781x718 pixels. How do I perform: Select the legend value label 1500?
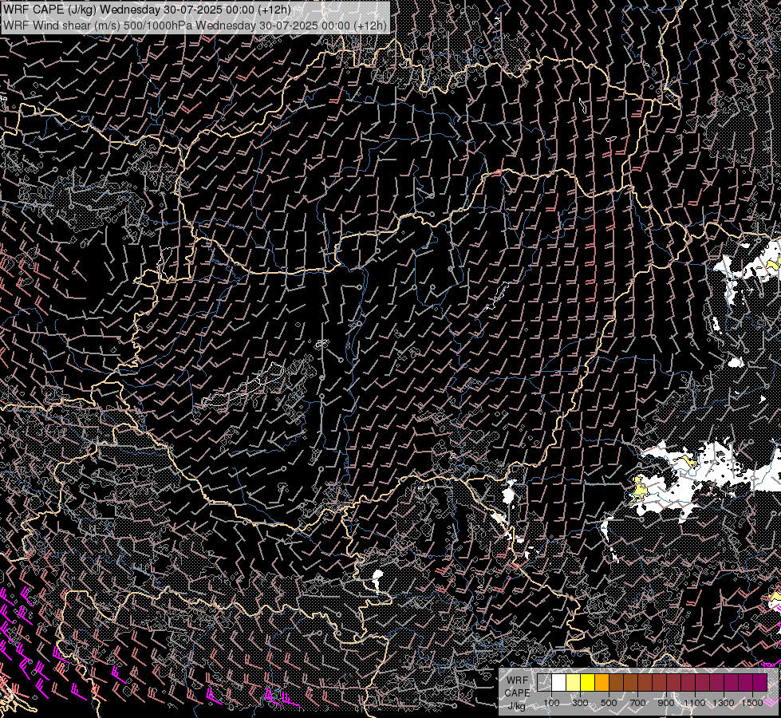(752, 703)
